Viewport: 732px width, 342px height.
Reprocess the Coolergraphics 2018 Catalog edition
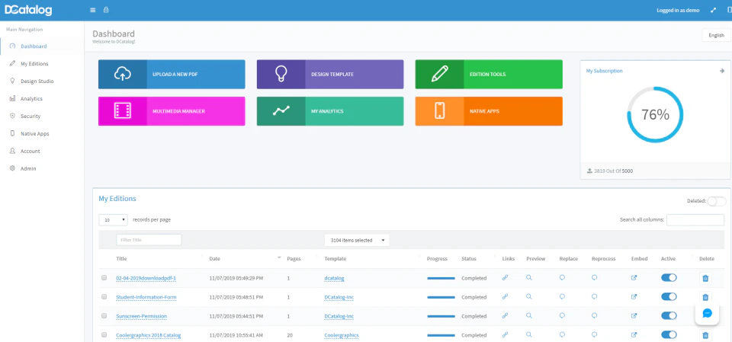pos(594,334)
